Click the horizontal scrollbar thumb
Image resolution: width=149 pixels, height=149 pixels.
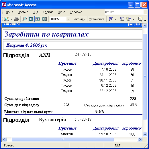click(63, 139)
